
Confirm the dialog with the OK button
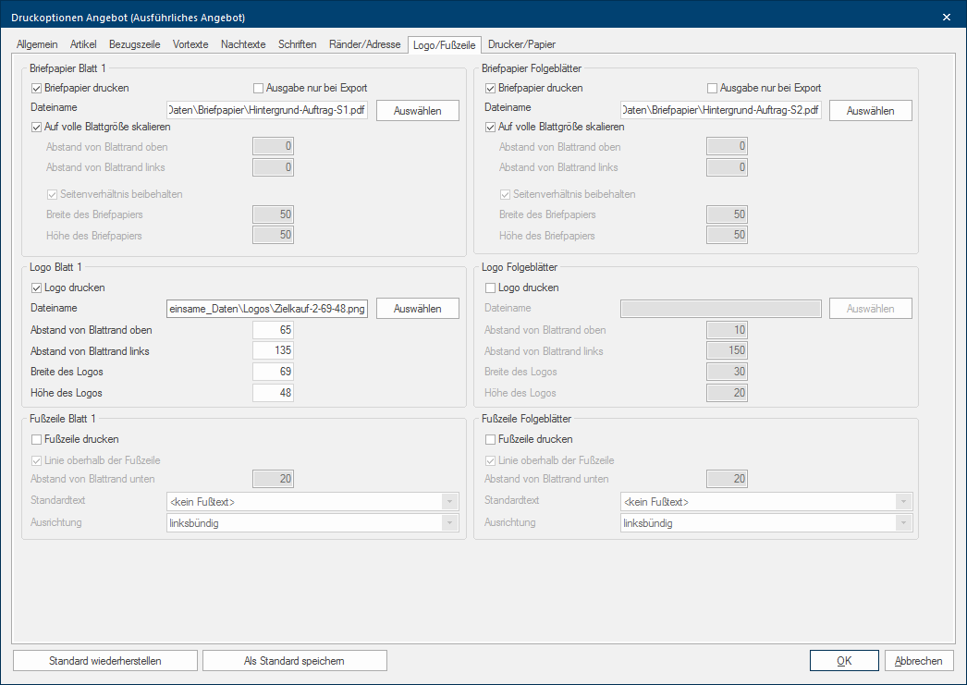(x=843, y=661)
